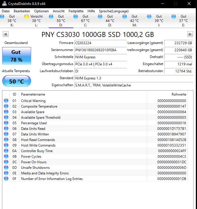
Task: Open the Festplatte menu
Action: [x=76, y=11]
